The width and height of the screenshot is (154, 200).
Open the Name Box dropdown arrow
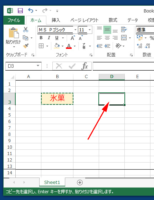(38, 66)
